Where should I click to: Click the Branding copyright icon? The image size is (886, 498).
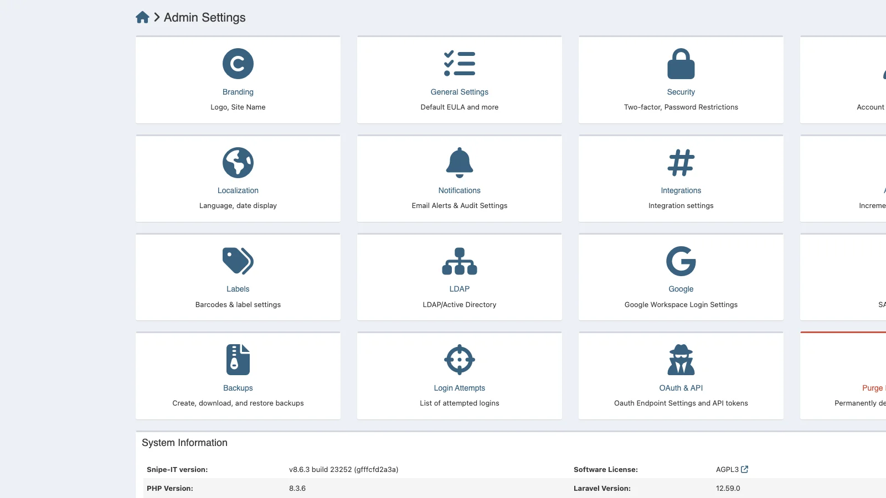click(238, 64)
